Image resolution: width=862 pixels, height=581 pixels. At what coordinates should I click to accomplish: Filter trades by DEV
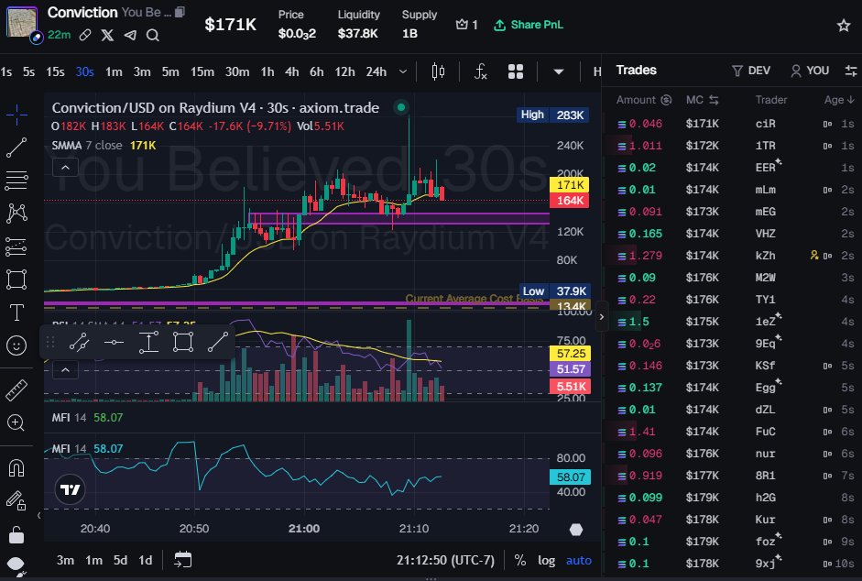[x=751, y=71]
